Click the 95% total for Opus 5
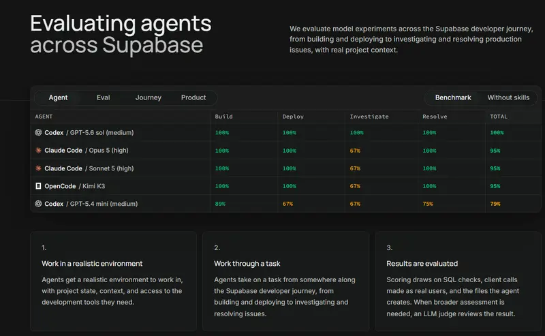Viewport: 545px width, 336px height. click(x=495, y=151)
